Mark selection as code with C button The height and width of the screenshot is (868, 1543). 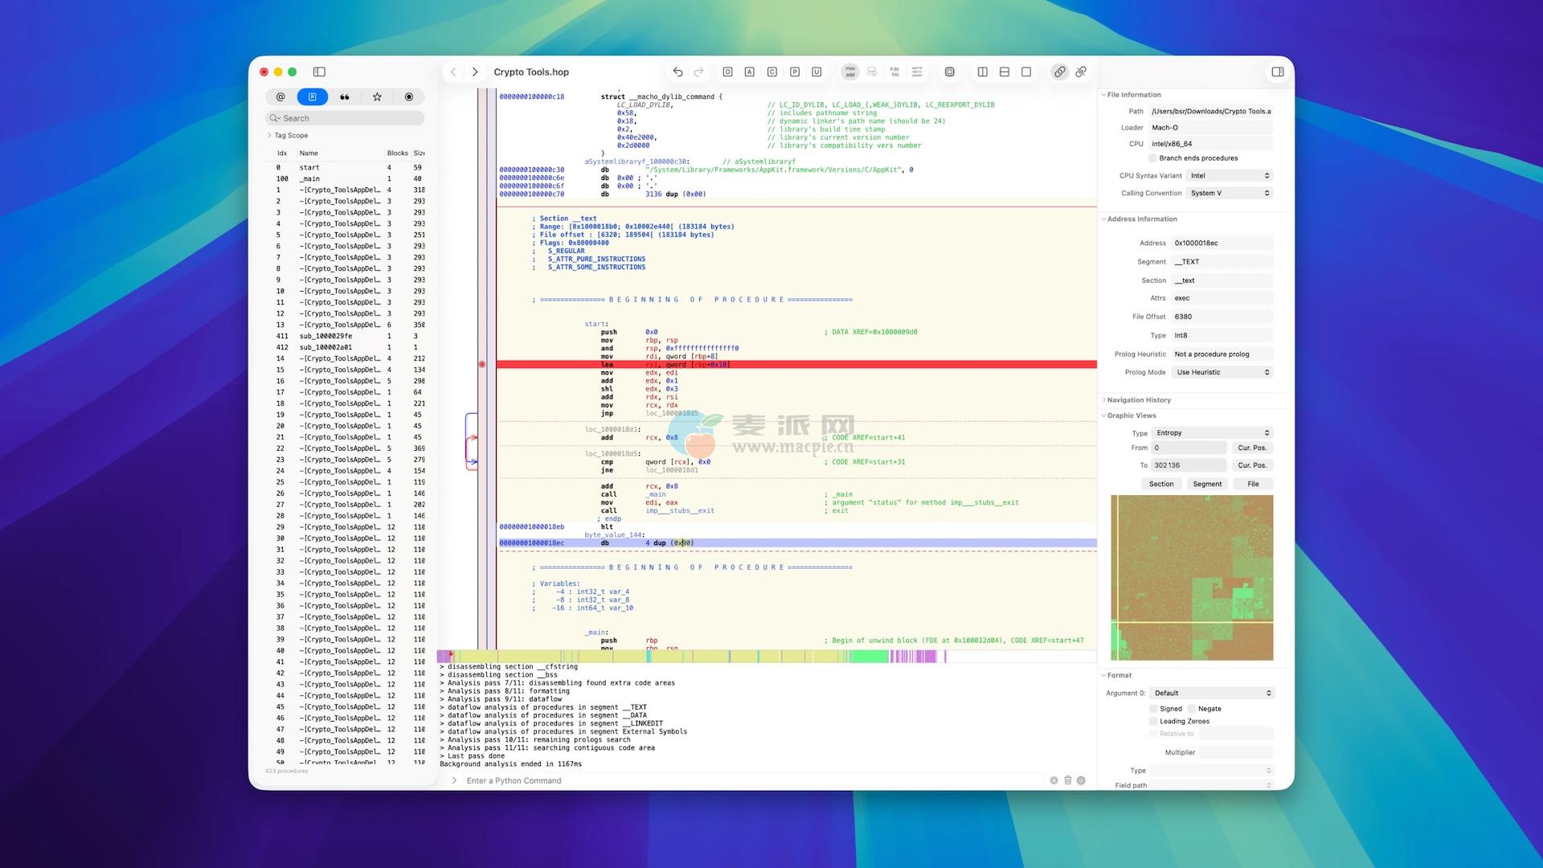coord(771,72)
